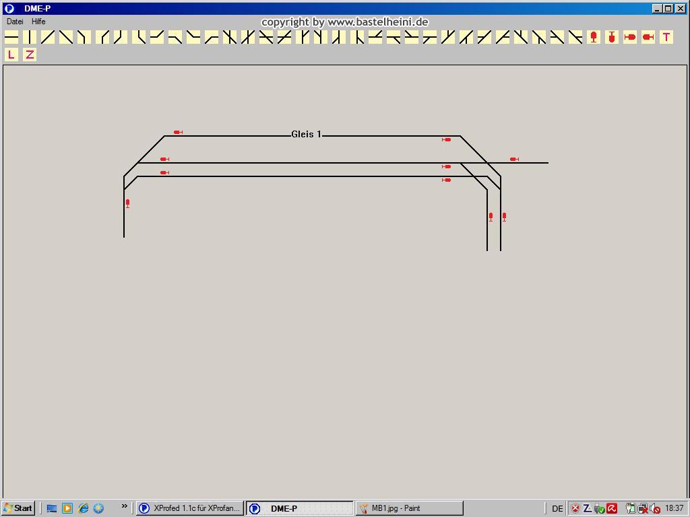Click the 18:37 system clock
Screen dimensions: 690x517
(674, 508)
